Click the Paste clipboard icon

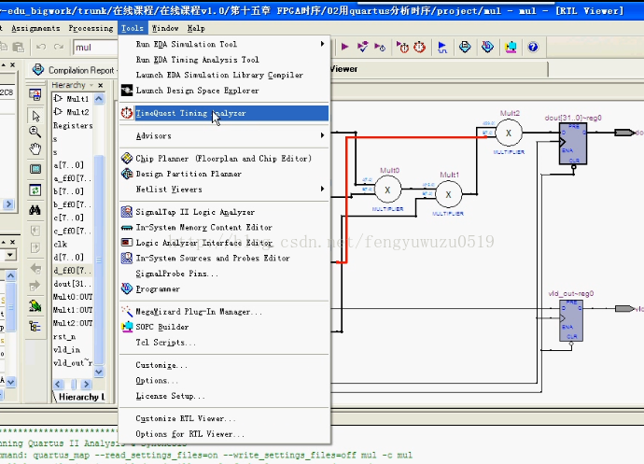pyautogui.click(x=18, y=47)
